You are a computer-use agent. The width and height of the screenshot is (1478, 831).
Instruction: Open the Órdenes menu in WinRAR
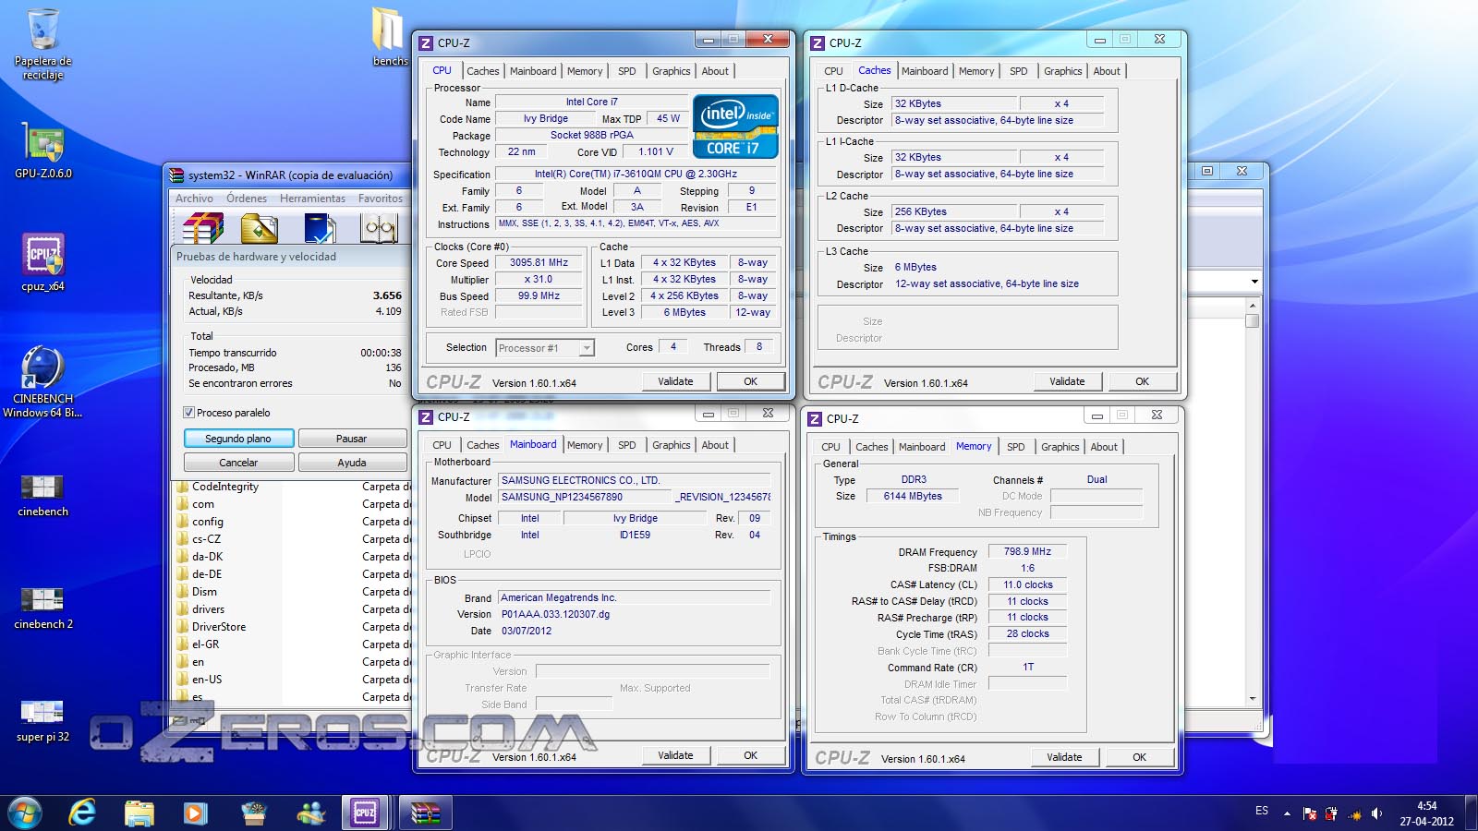click(247, 199)
